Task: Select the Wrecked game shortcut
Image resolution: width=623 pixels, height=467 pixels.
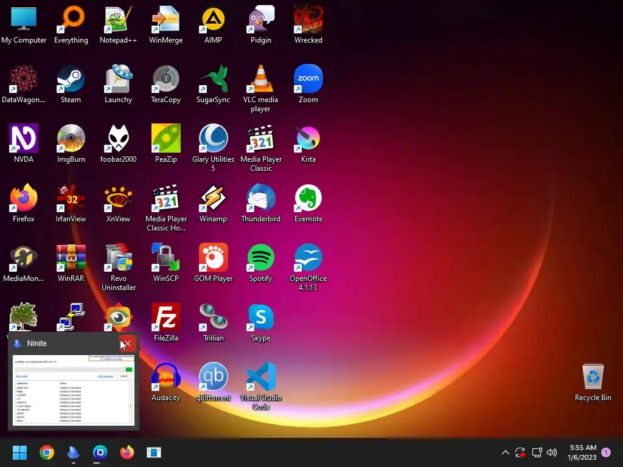Action: pos(308,24)
